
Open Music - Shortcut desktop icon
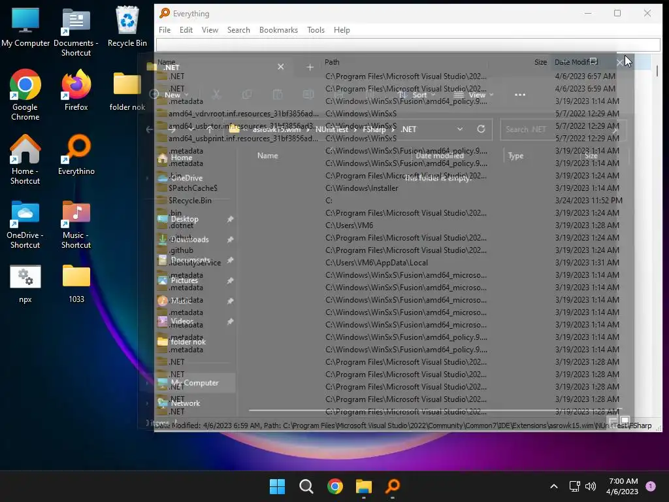(76, 224)
